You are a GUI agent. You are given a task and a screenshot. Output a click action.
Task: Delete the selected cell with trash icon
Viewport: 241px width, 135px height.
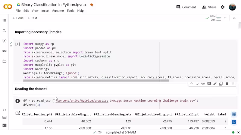(227, 84)
